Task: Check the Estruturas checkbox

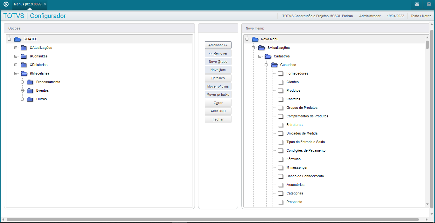Action: point(281,125)
